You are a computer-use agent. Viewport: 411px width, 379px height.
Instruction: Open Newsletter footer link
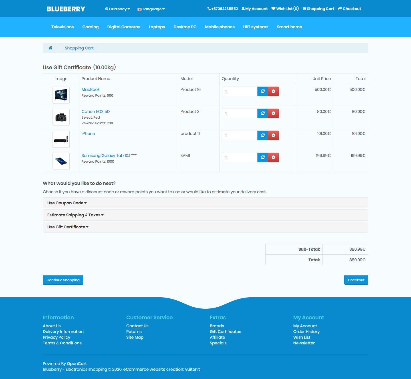pyautogui.click(x=304, y=343)
